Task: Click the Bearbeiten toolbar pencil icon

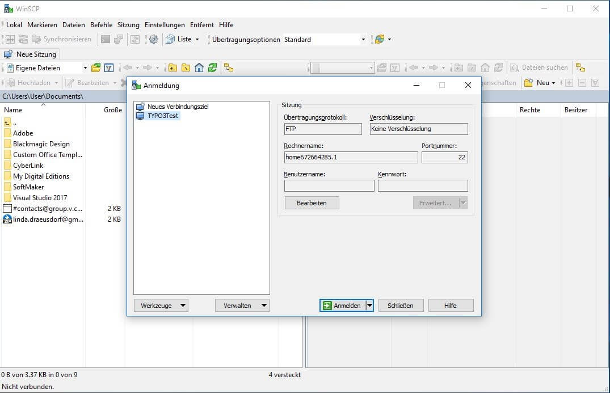Action: (x=70, y=82)
